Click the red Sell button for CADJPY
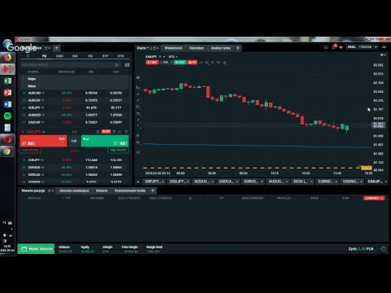 [x=43, y=141]
